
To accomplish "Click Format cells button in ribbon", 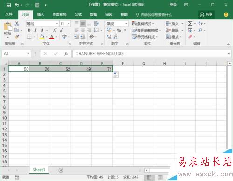I will coord(174,37).
